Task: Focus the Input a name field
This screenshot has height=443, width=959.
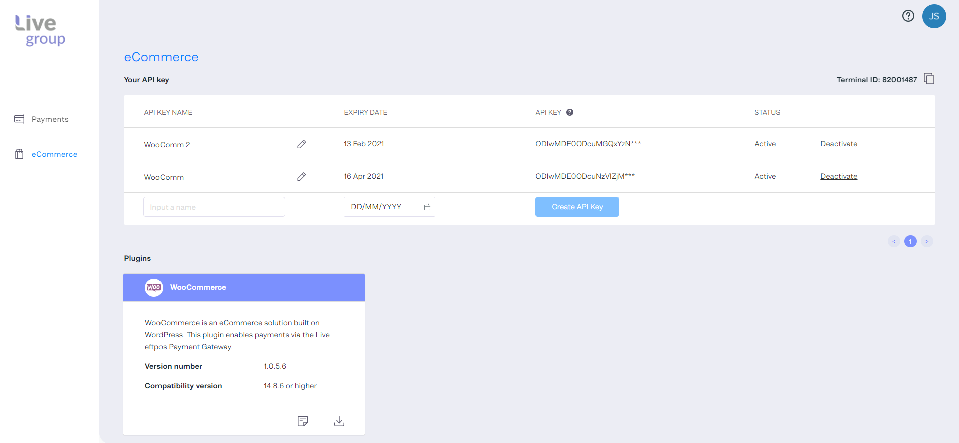Action: pyautogui.click(x=214, y=207)
